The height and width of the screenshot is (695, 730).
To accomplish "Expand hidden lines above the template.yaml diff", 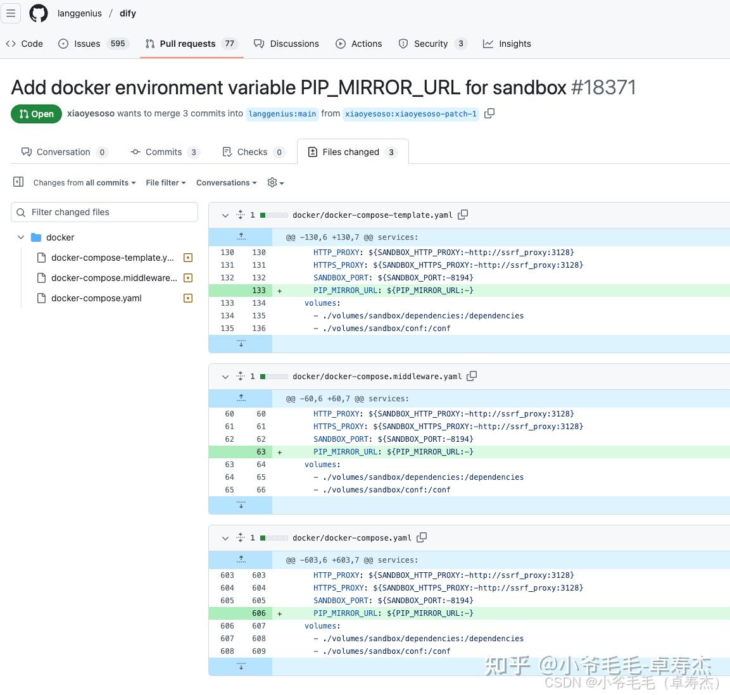I will (x=241, y=236).
